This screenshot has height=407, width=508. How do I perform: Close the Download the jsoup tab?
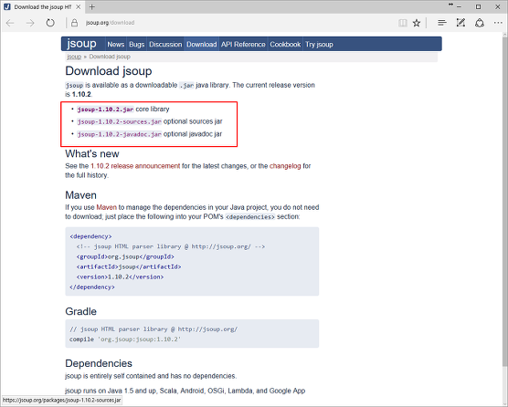tap(78, 6)
